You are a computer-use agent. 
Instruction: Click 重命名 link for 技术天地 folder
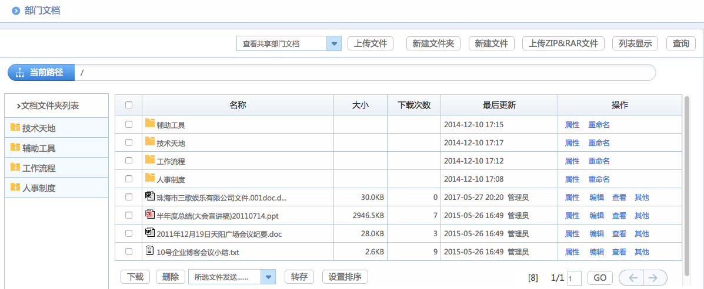[599, 142]
